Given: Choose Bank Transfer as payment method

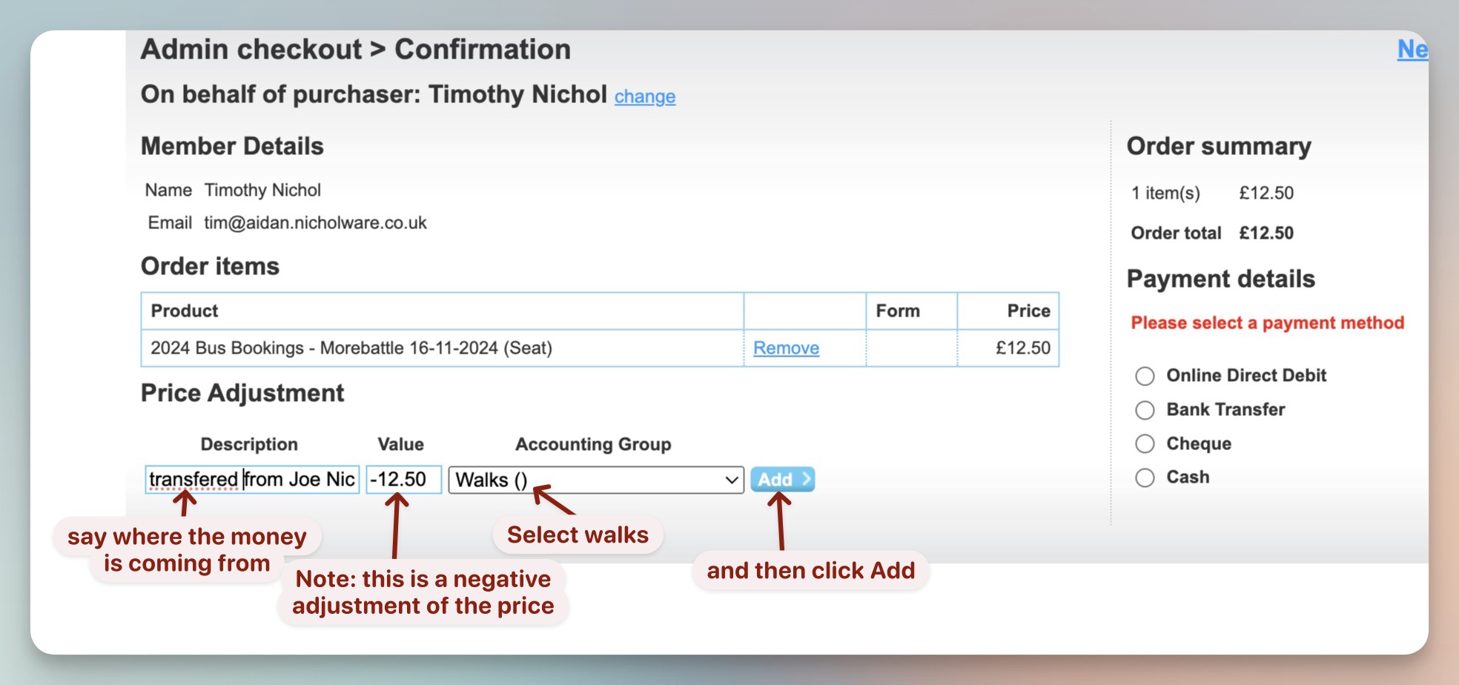Looking at the screenshot, I should click(x=1145, y=410).
